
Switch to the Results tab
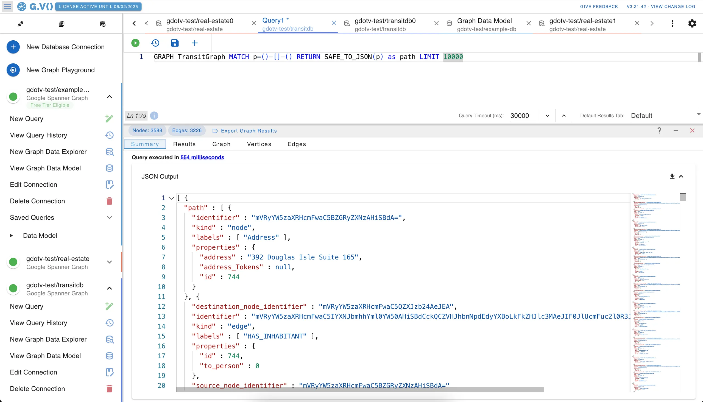(184, 144)
